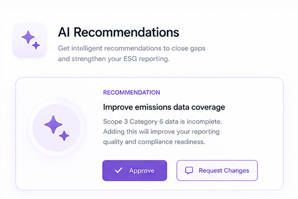The height and width of the screenshot is (199, 298).
Task: Click the large star inside the circle
Action: pyautogui.click(x=53, y=125)
